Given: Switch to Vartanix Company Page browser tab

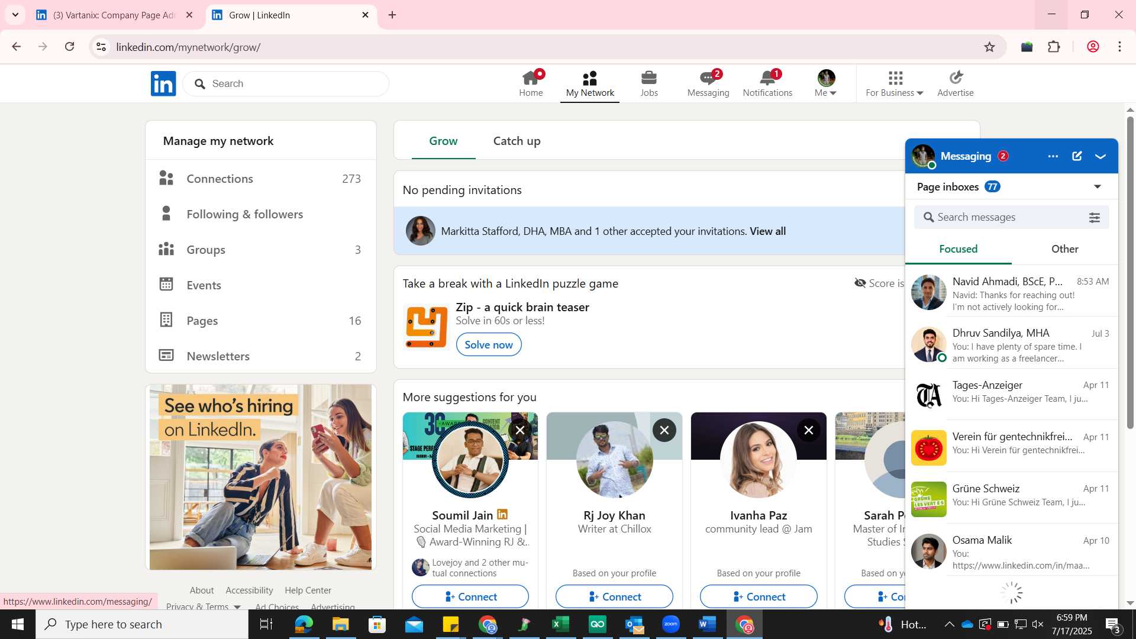Looking at the screenshot, I should pos(114,15).
